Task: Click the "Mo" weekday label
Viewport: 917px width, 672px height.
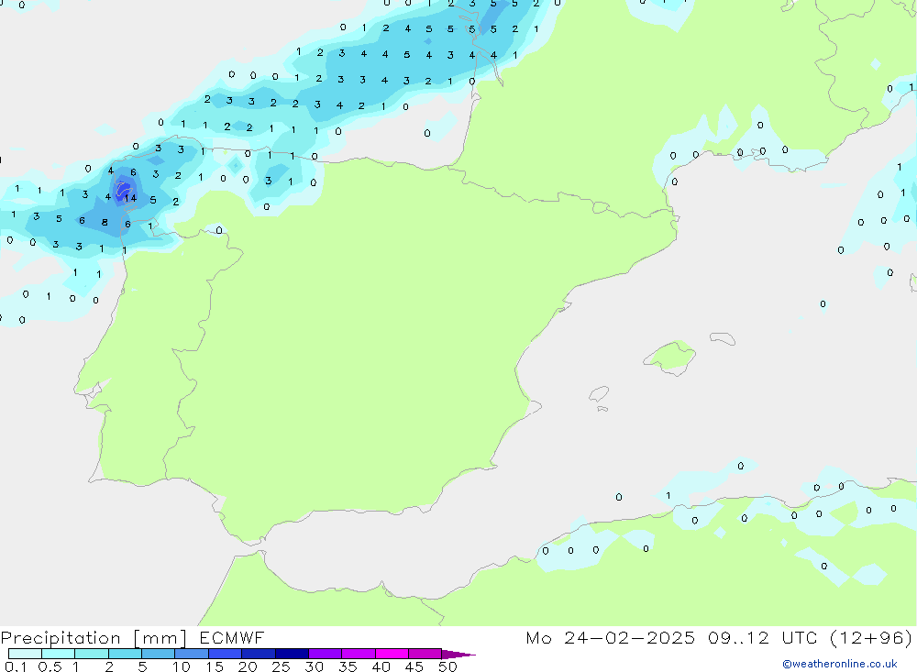Action: click(538, 637)
